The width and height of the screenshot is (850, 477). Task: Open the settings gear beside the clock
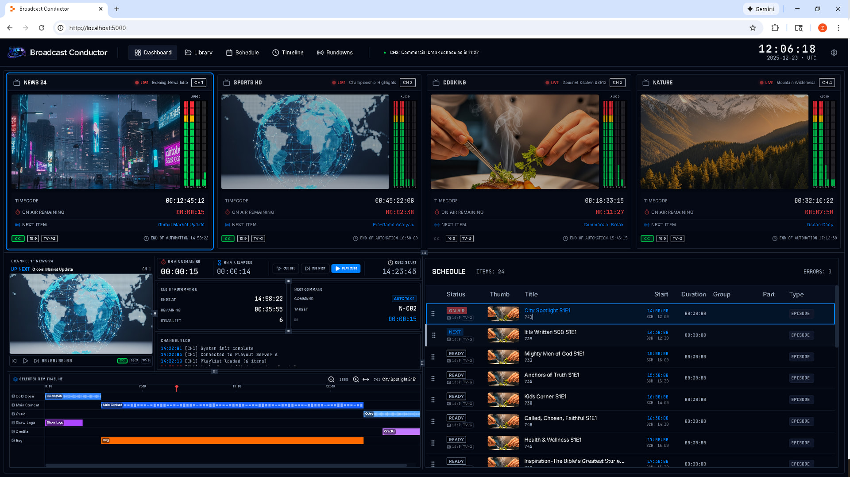click(834, 53)
